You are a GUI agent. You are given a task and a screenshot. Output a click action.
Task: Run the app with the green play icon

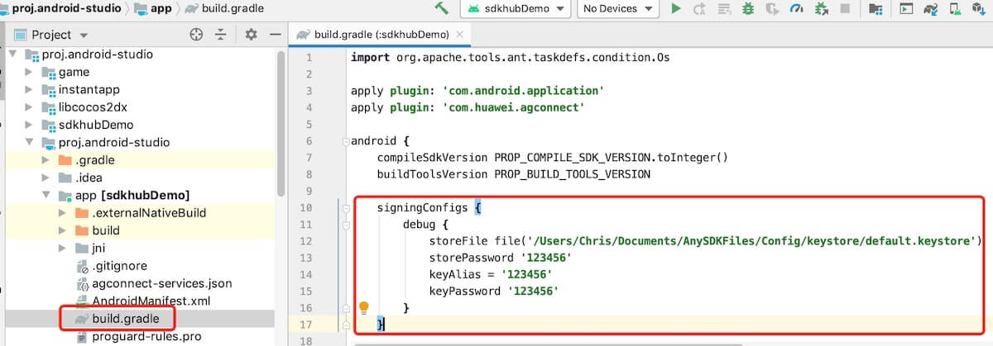tap(676, 8)
